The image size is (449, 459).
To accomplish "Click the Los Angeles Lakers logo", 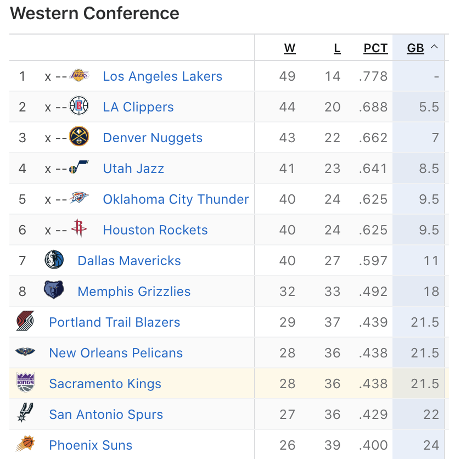I will [x=79, y=76].
